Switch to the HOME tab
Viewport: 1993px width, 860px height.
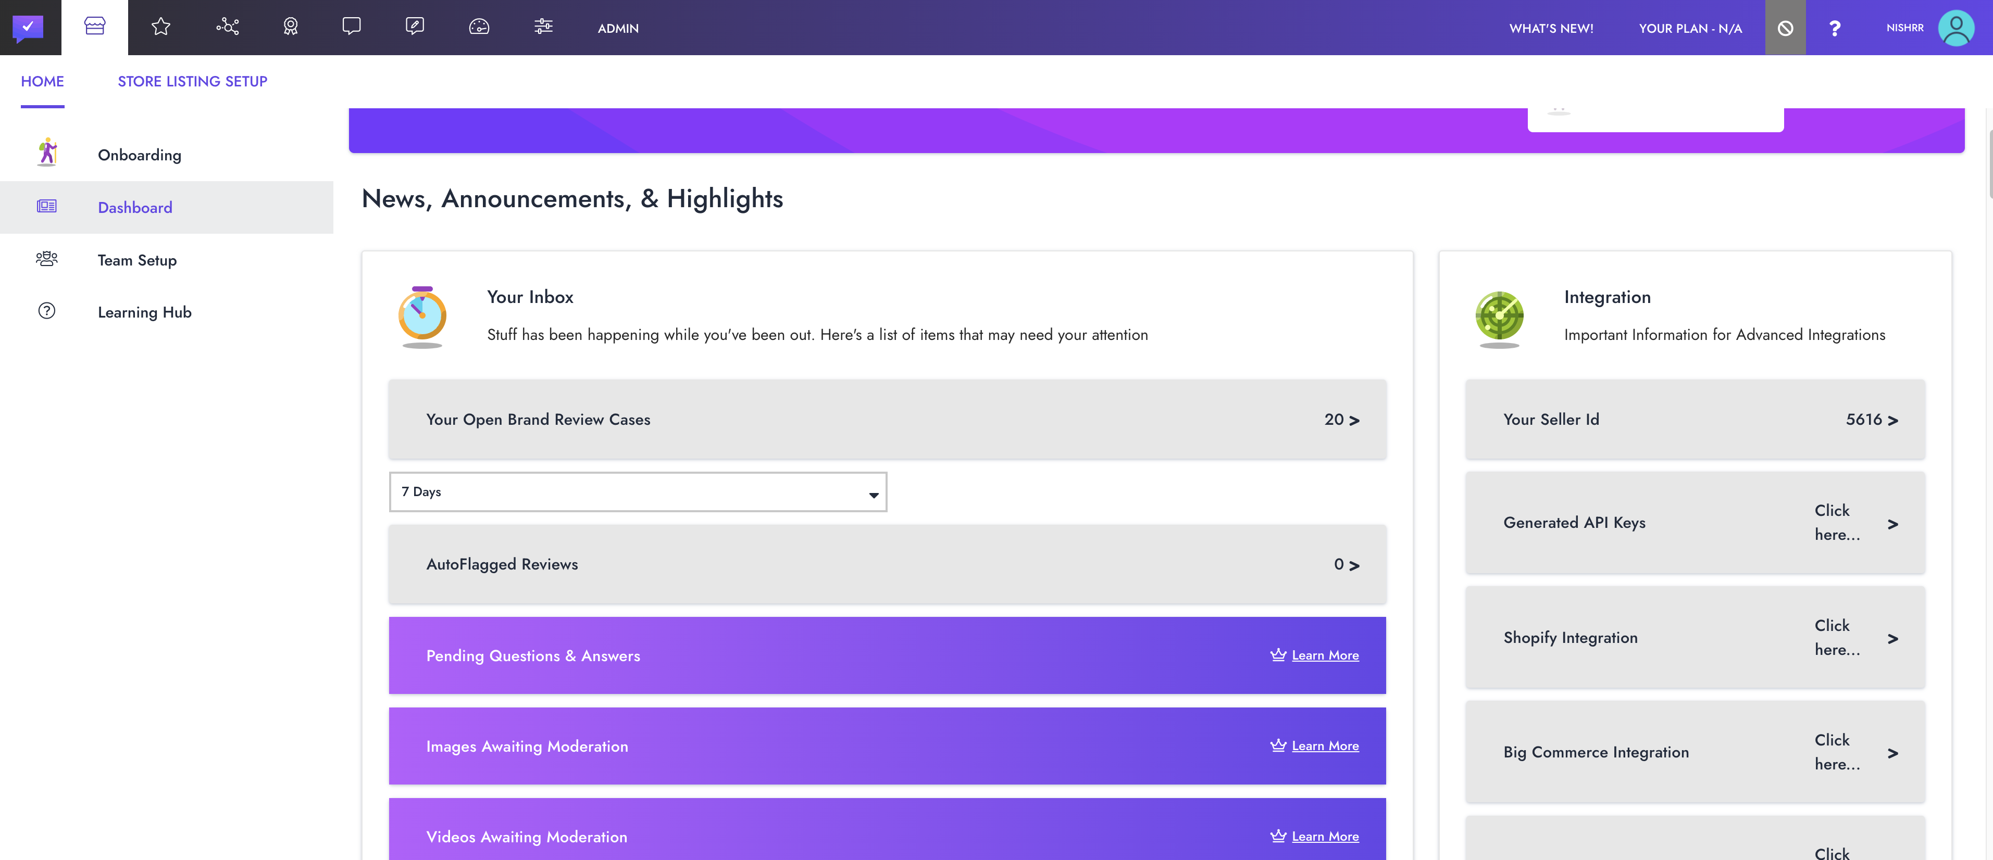point(43,81)
